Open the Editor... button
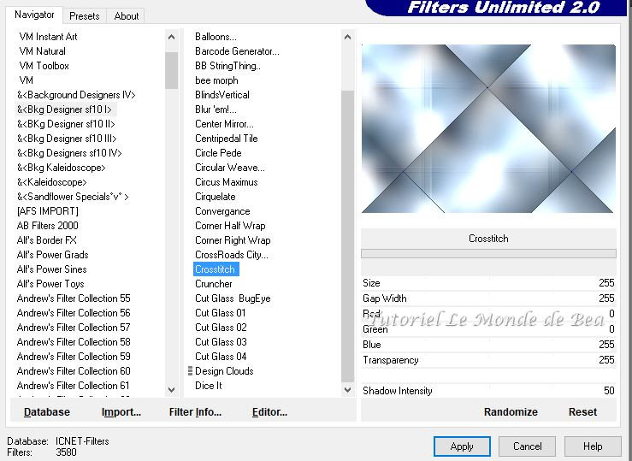Viewport: 632px width, 461px height. pos(269,412)
